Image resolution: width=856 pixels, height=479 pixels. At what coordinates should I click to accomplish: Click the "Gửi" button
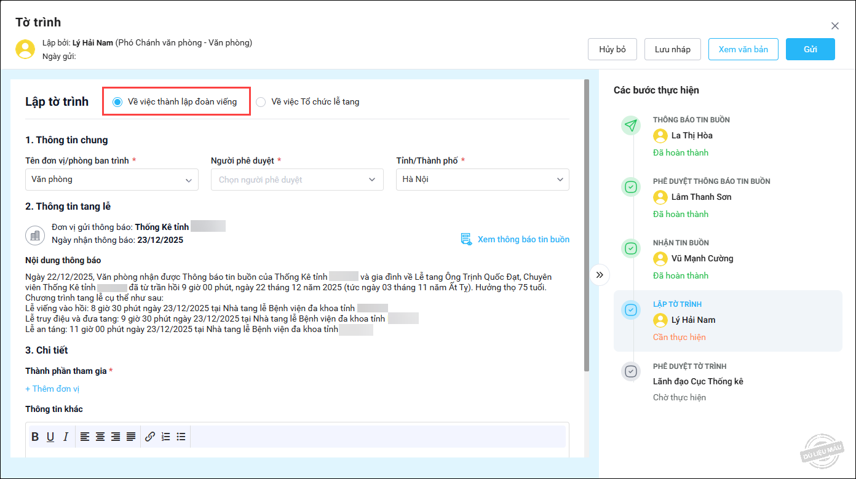(x=810, y=49)
